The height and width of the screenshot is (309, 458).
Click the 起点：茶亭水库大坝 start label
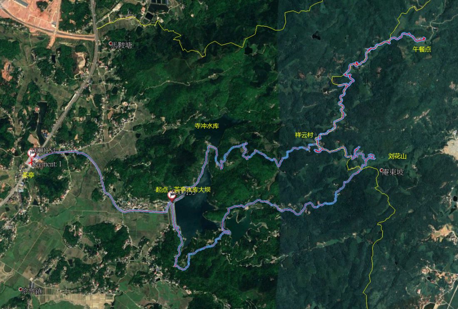click(183, 189)
